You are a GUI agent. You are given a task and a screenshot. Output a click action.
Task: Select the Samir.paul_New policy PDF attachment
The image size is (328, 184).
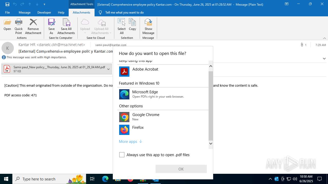[x=57, y=69]
